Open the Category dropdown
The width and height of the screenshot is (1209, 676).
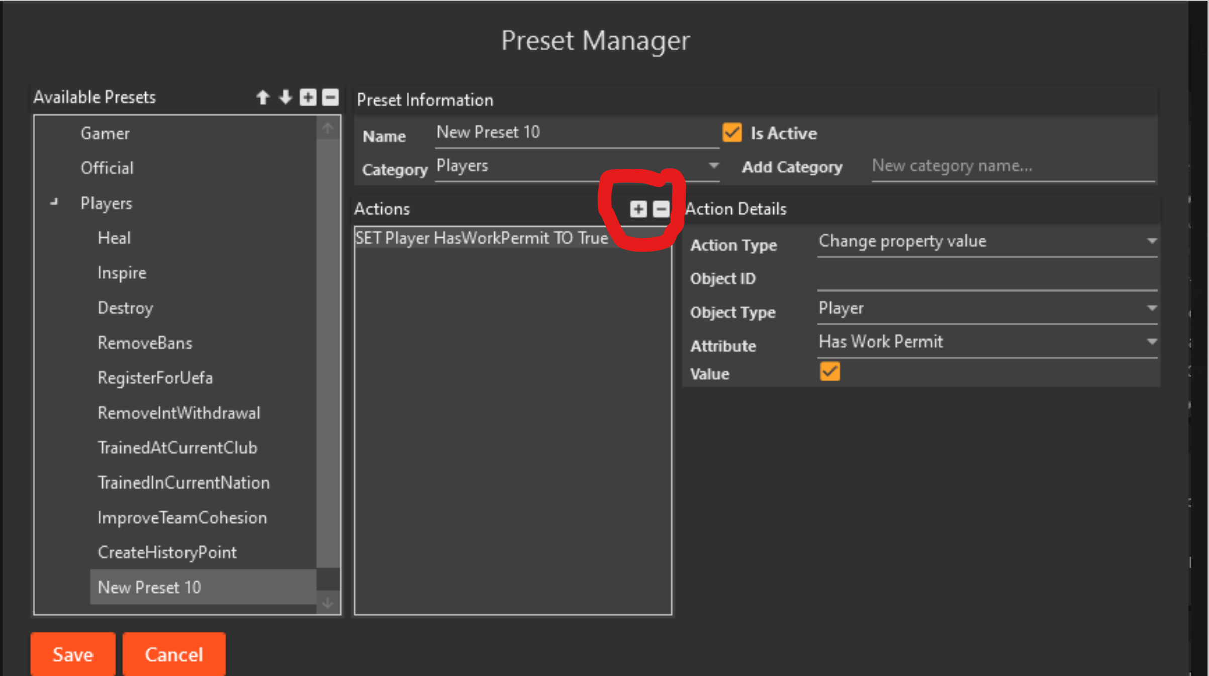[x=578, y=166]
